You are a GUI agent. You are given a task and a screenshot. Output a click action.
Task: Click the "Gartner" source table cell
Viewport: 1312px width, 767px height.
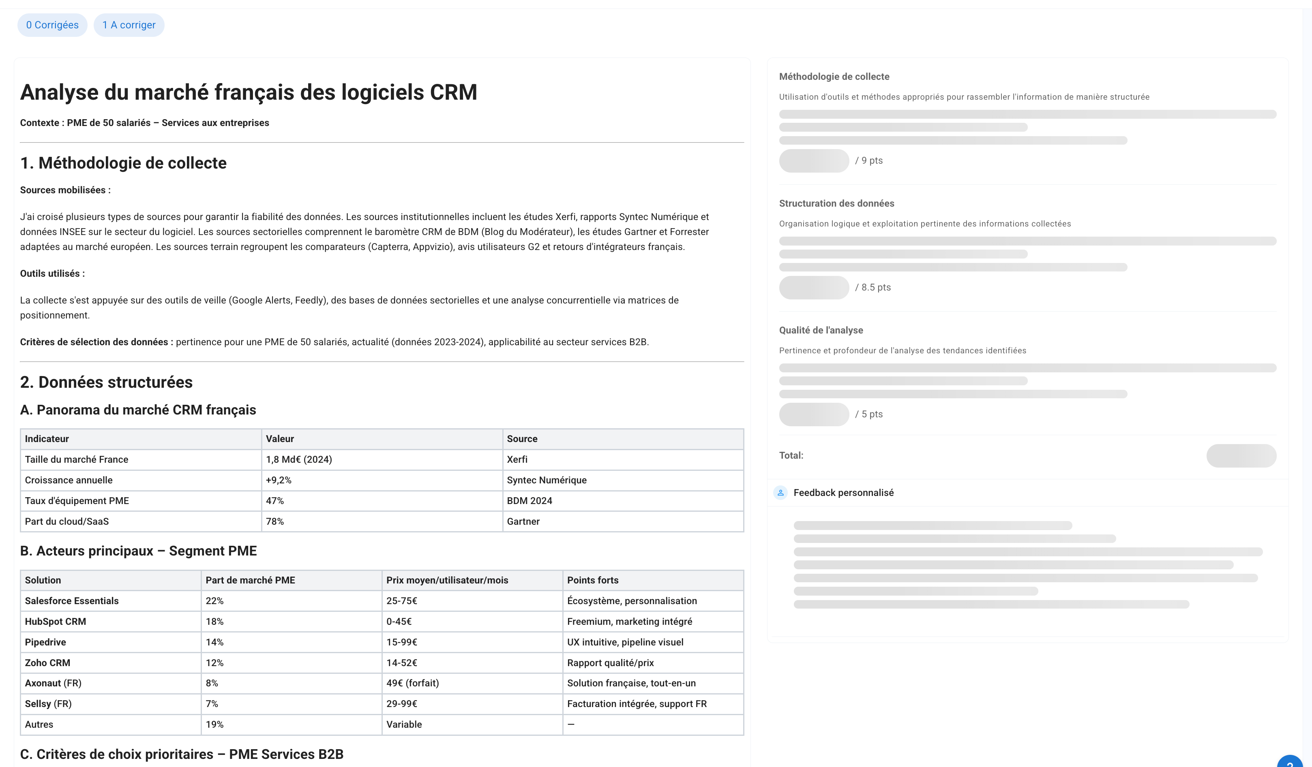coord(623,521)
